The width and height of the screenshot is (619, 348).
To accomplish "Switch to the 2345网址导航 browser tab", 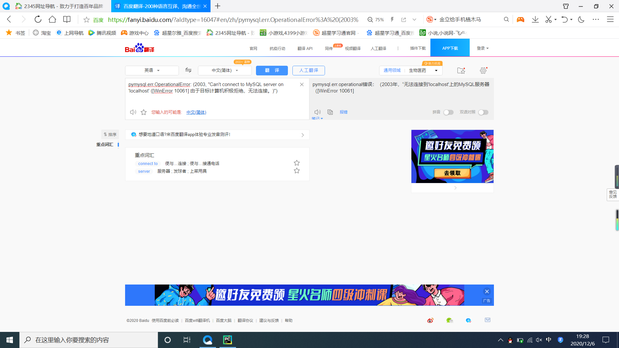I will point(60,6).
